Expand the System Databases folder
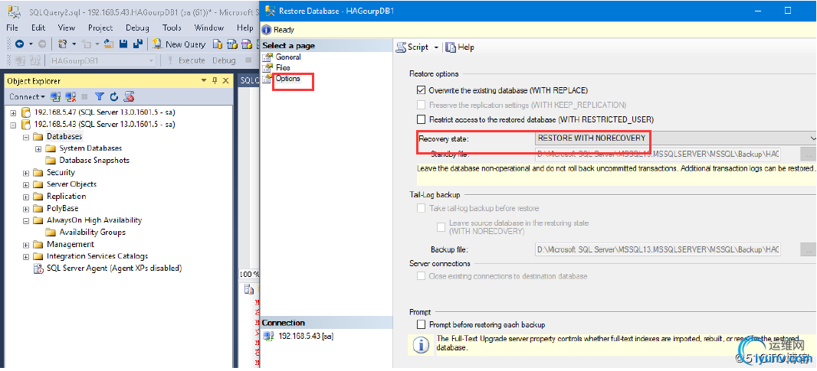The height and width of the screenshot is (371, 817). point(38,149)
